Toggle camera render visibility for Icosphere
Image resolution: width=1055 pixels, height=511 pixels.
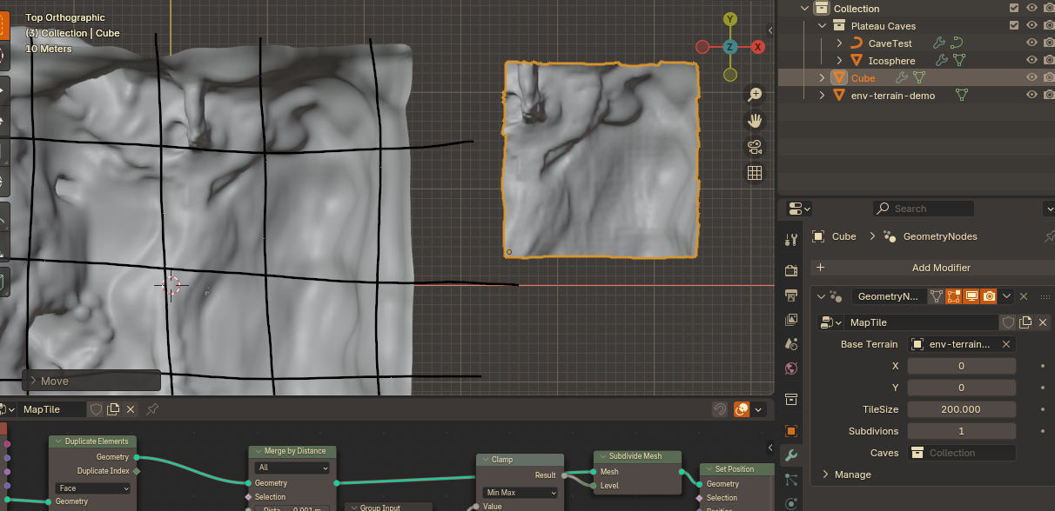(1047, 60)
